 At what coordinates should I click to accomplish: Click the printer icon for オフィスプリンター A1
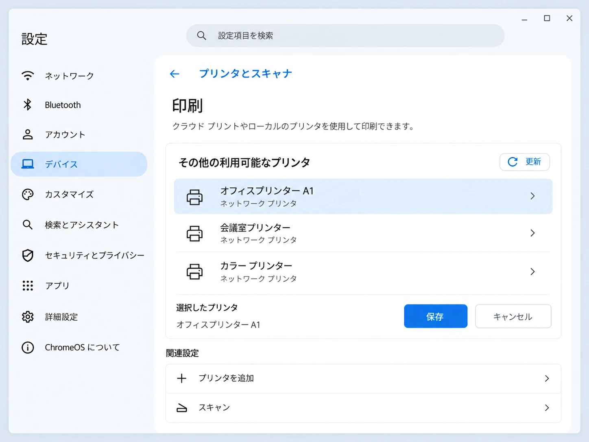pos(194,197)
